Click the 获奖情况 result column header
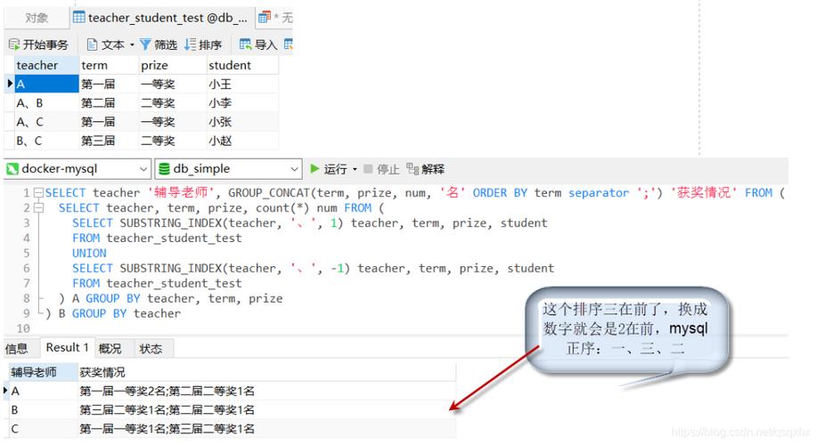817x445 pixels. [266, 372]
